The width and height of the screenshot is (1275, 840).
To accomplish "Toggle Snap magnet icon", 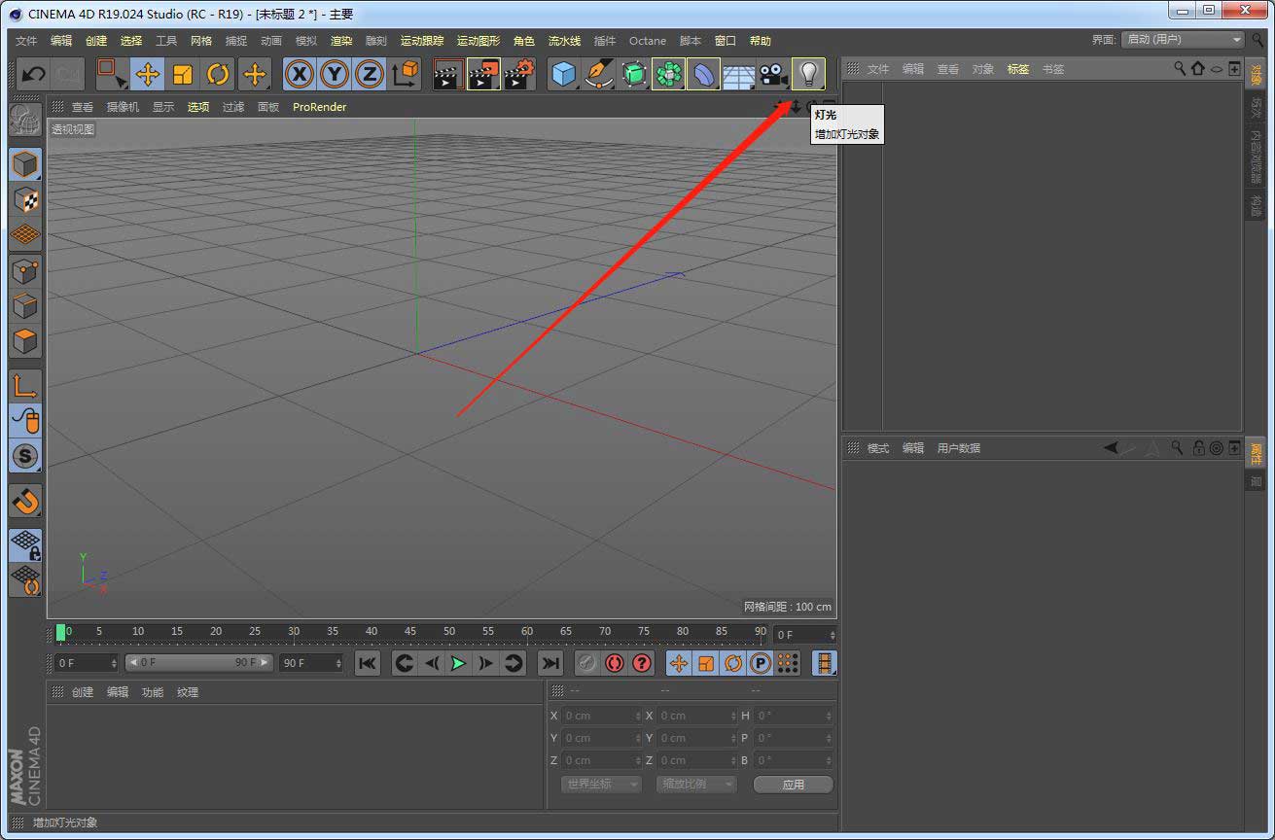I will 25,500.
